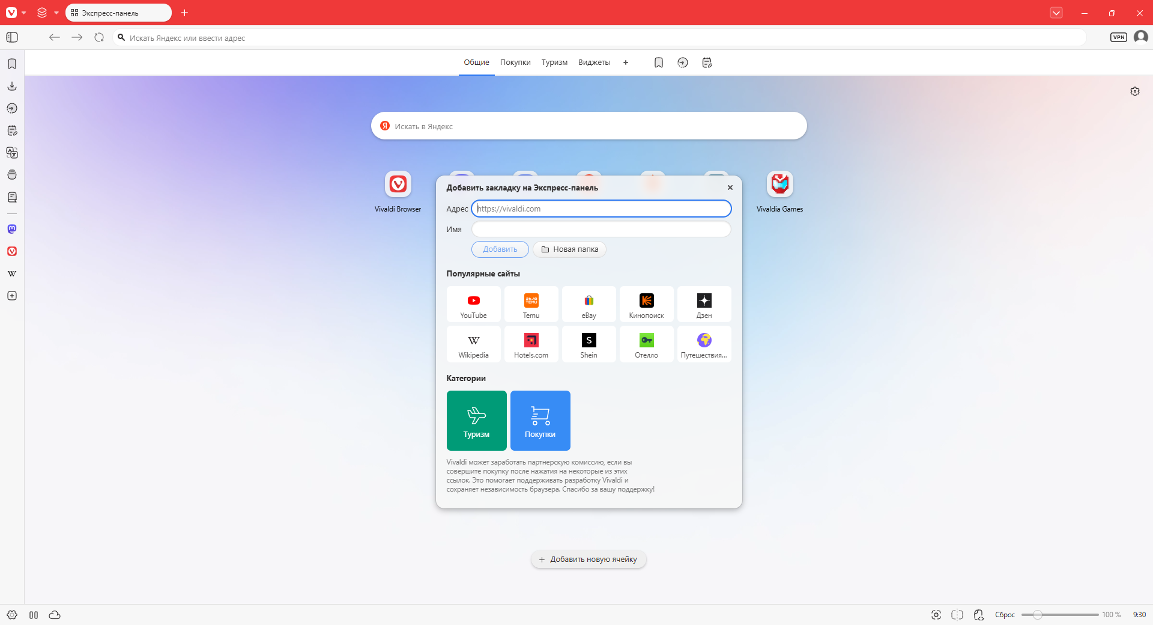Open page actions in status bar
The width and height of the screenshot is (1153, 625).
click(979, 615)
